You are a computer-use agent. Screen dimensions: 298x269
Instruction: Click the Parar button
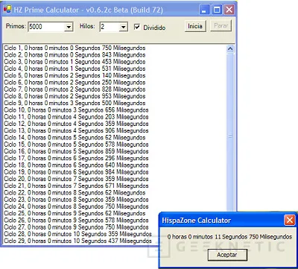point(221,25)
